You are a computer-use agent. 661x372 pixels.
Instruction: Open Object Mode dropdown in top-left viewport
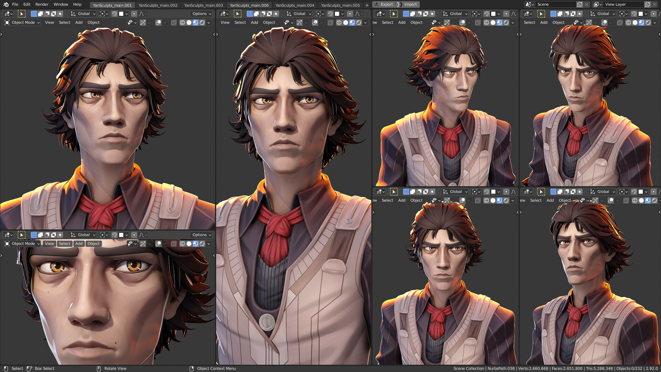(22, 22)
